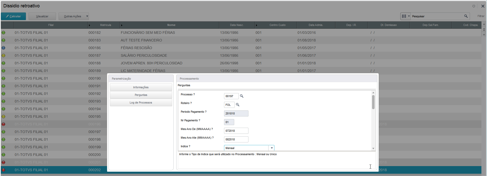
Task: Click the Roteiro input field
Action: 229,105
